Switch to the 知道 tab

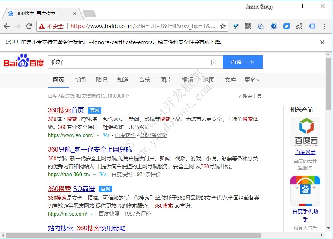(x=123, y=80)
